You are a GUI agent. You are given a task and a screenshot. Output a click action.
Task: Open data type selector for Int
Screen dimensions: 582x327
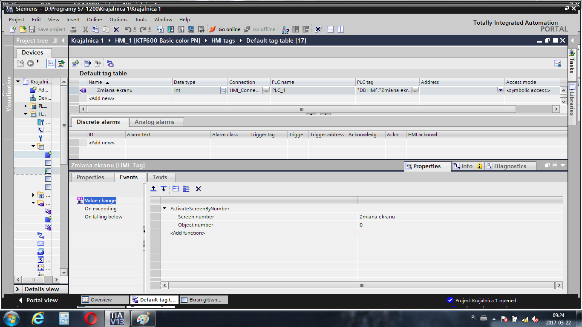coord(223,90)
